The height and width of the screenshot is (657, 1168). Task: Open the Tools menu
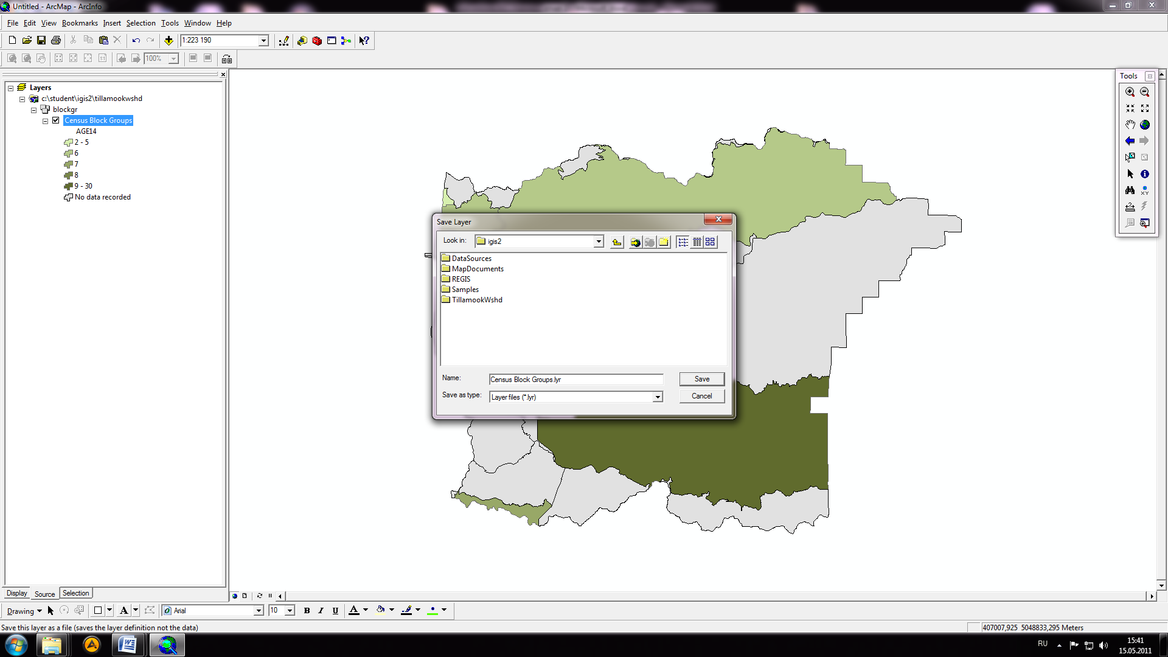click(x=170, y=23)
